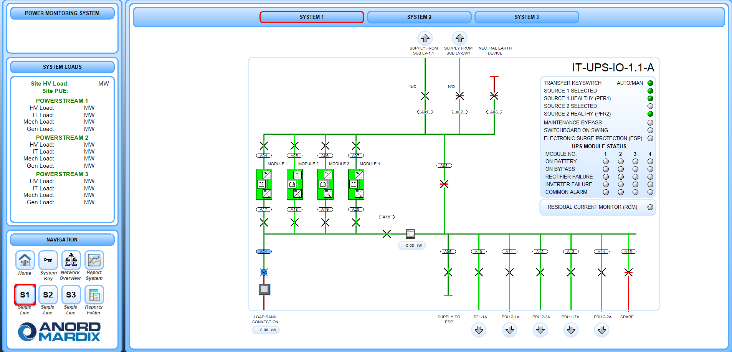Open the Reports Folder icon

coord(94,295)
